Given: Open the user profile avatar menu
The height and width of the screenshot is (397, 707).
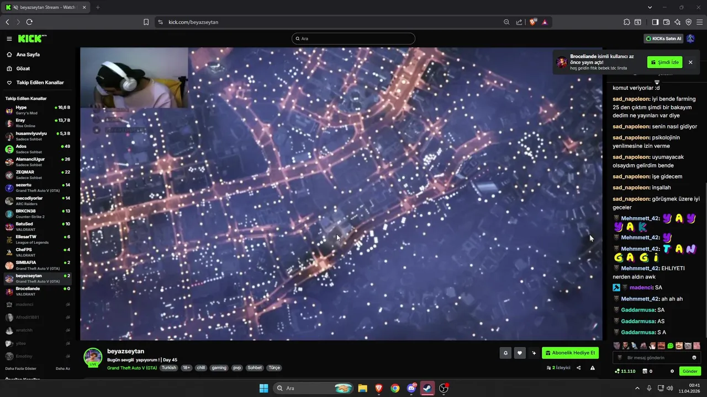Looking at the screenshot, I should click(690, 39).
